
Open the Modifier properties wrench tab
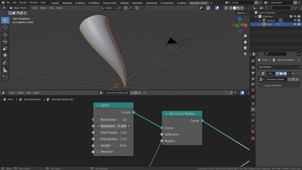253,109
